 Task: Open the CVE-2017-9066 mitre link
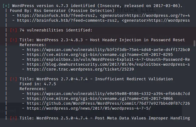[100, 99]
